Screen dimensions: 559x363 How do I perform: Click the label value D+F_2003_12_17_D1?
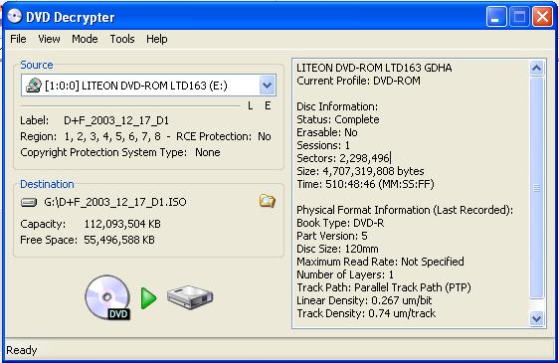pyautogui.click(x=116, y=120)
